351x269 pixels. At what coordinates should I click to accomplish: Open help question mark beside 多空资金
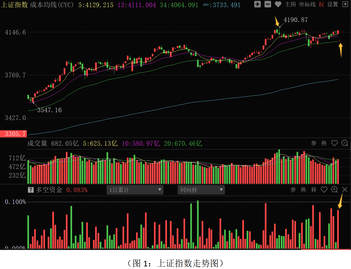click(x=31, y=190)
